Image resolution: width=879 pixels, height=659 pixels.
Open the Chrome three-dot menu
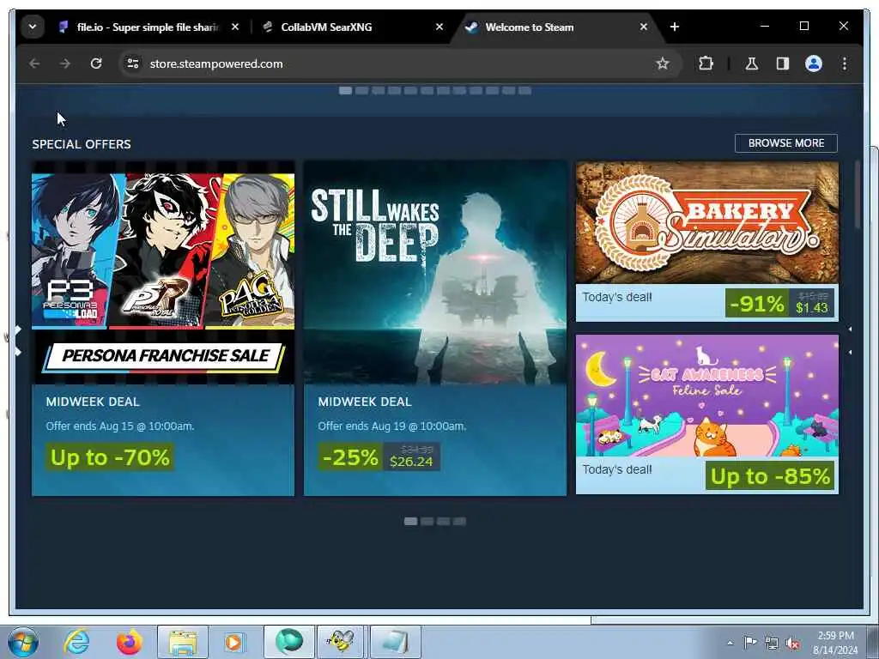coord(845,63)
